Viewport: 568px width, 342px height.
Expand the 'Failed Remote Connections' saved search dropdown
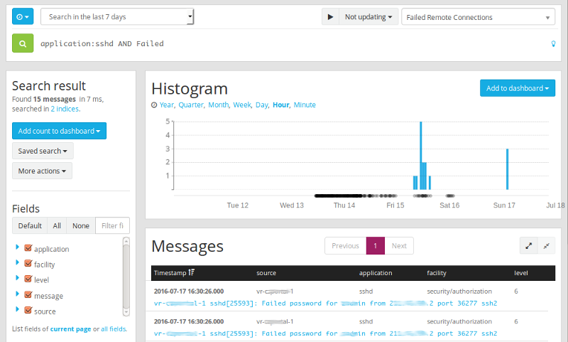(478, 17)
